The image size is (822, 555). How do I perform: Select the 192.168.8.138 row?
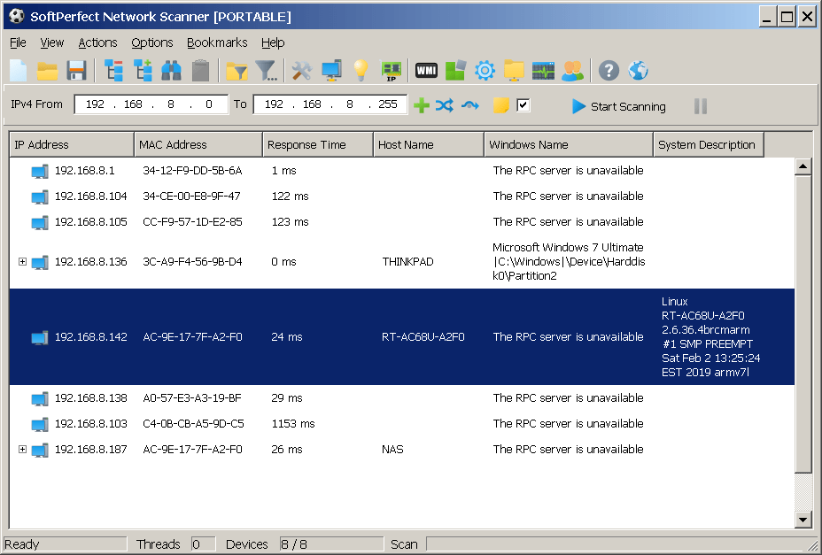tap(401, 397)
